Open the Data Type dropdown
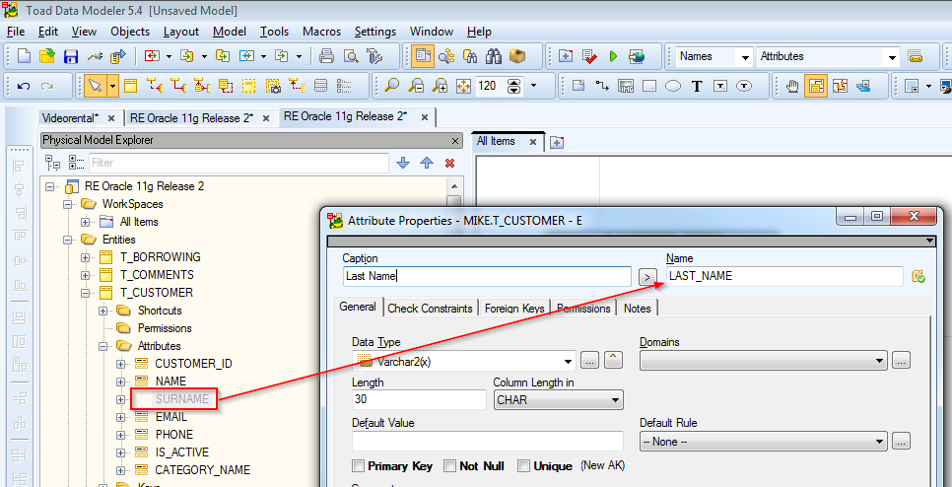 click(x=569, y=362)
